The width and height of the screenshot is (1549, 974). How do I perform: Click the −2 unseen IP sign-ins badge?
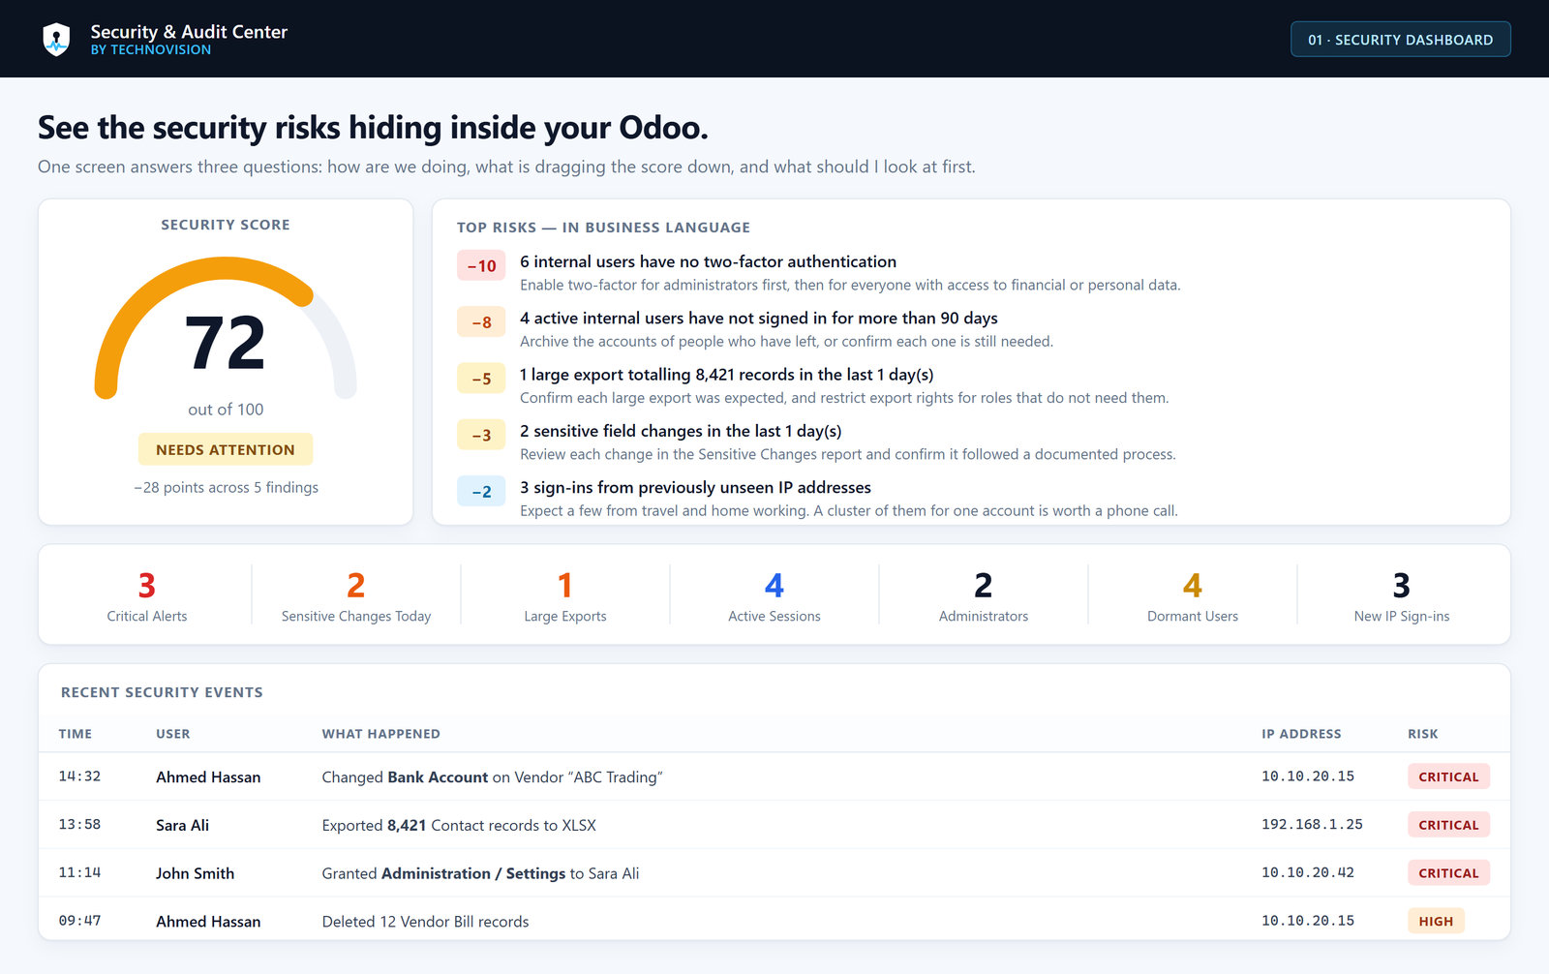tap(481, 492)
